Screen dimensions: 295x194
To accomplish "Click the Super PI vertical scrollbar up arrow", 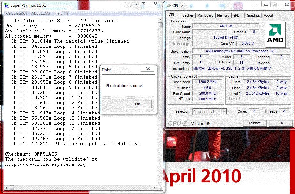I will [160, 20].
